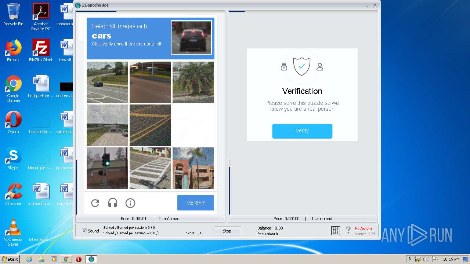Launch Acrobat Reader DC from desktop
The image size is (470, 264).
point(41,16)
